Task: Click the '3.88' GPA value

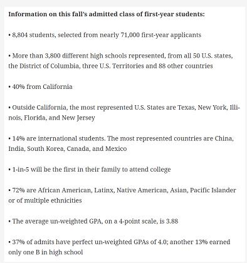Action: point(172,221)
